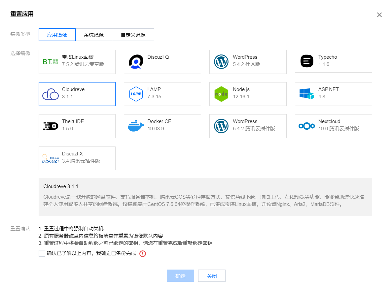This screenshot has height=292, width=392.
Task: Select the Node.js hexagon icon
Action: click(221, 94)
